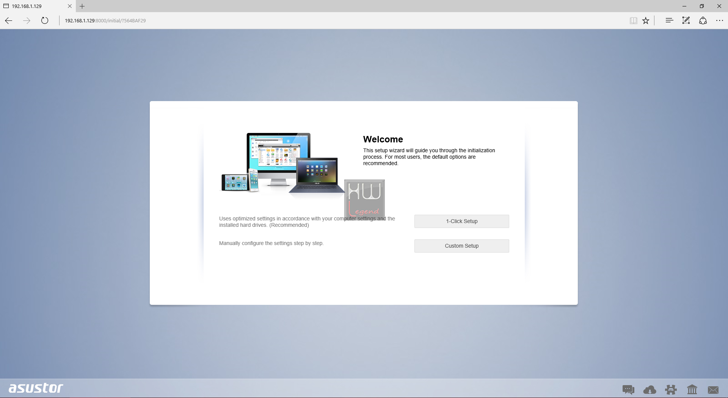Click the address bar URL
728x398 pixels.
click(105, 20)
